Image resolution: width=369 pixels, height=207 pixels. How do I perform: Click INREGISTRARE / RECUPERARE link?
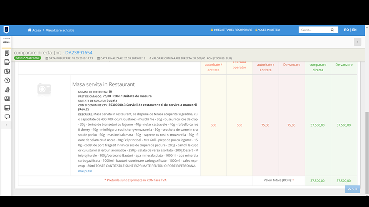tap(232, 30)
